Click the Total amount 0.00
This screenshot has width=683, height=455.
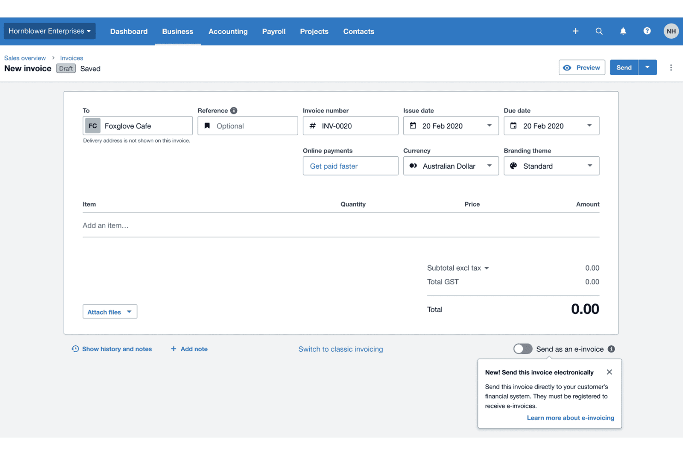coord(585,309)
